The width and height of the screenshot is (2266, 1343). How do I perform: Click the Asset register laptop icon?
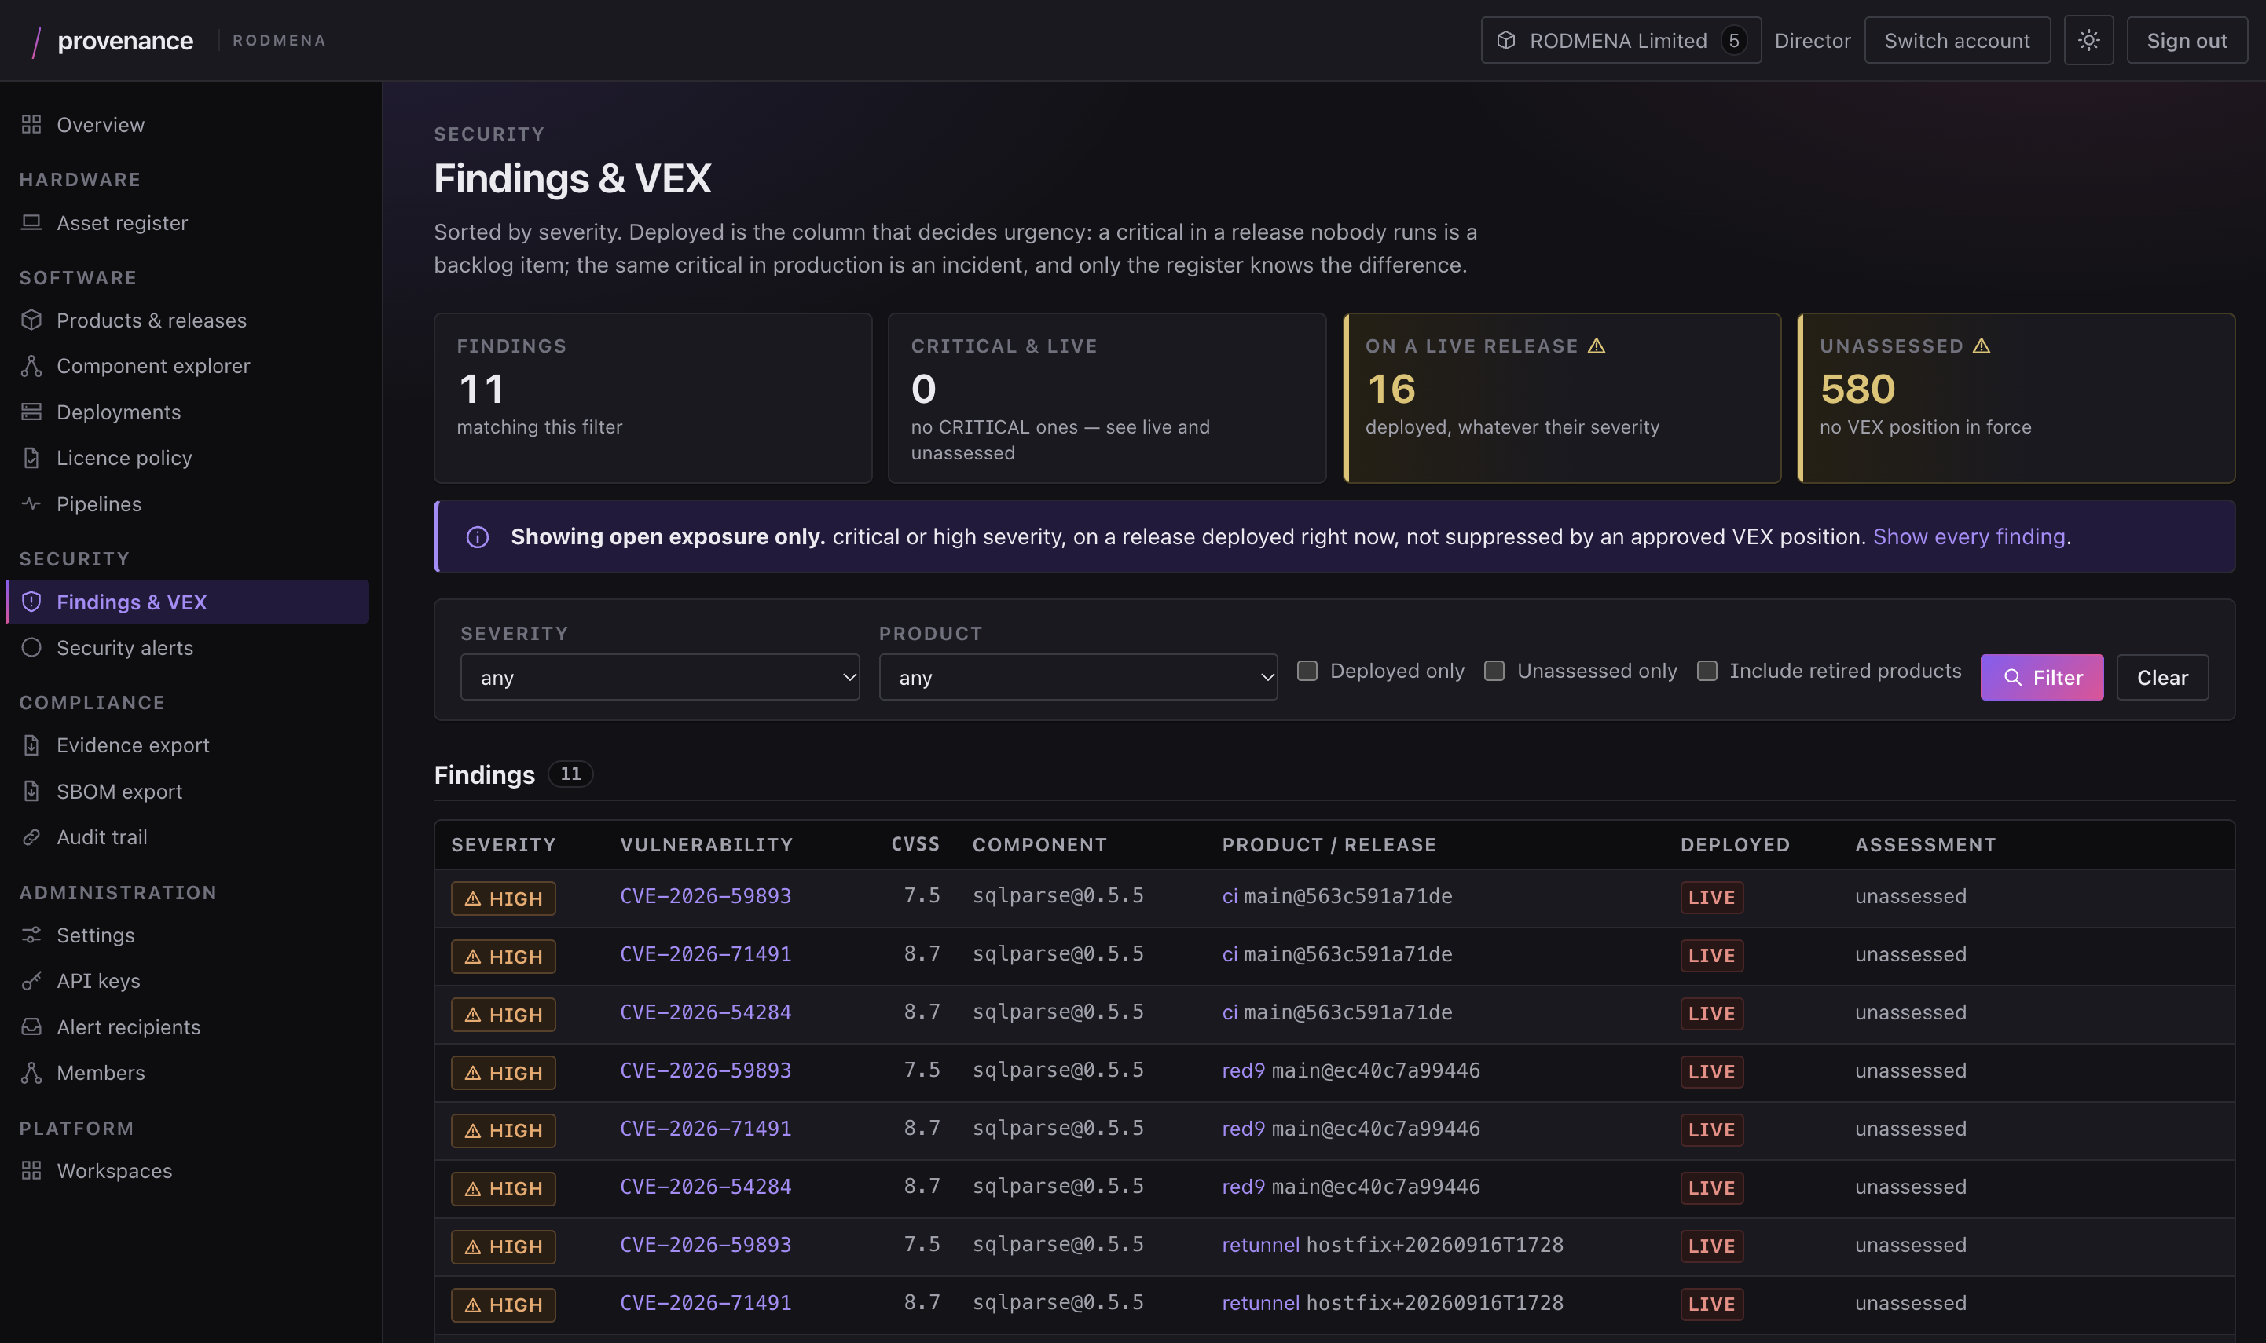(x=31, y=222)
